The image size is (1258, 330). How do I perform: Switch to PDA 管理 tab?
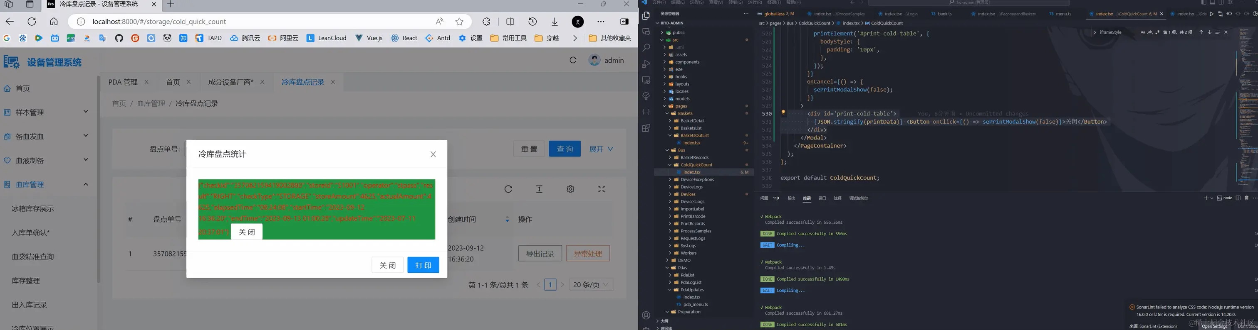(x=123, y=82)
